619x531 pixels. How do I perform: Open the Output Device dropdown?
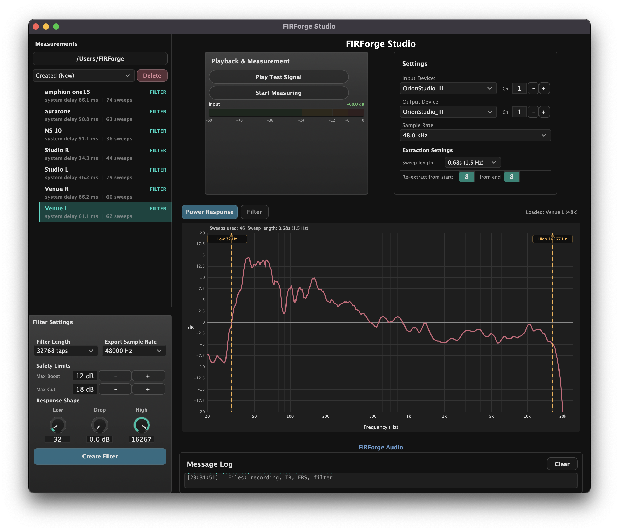click(448, 112)
